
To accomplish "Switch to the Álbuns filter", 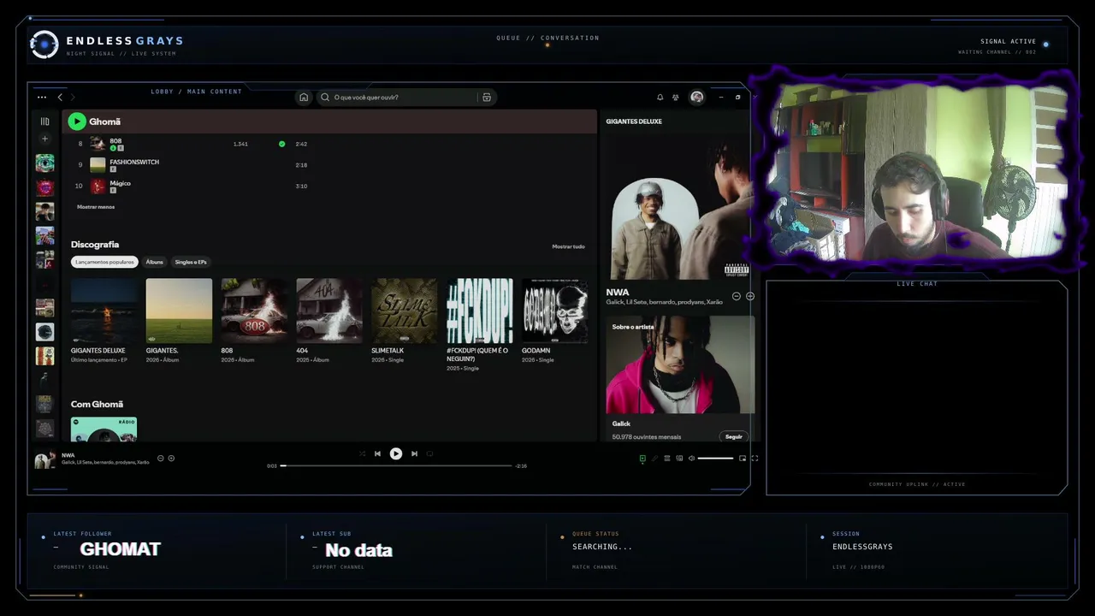I will [x=154, y=262].
